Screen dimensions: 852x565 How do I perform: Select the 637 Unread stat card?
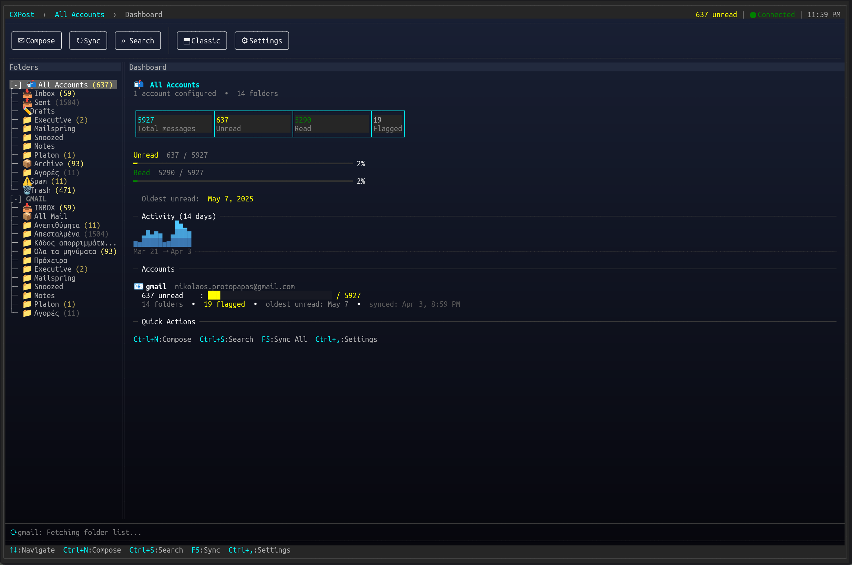click(x=253, y=124)
